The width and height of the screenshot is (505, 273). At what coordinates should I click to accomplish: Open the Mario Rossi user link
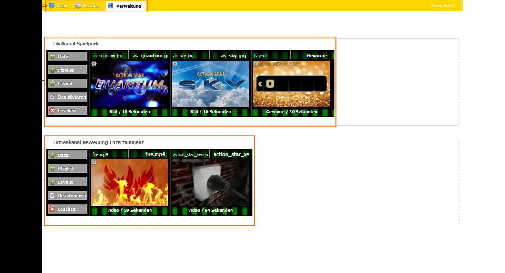click(x=443, y=6)
